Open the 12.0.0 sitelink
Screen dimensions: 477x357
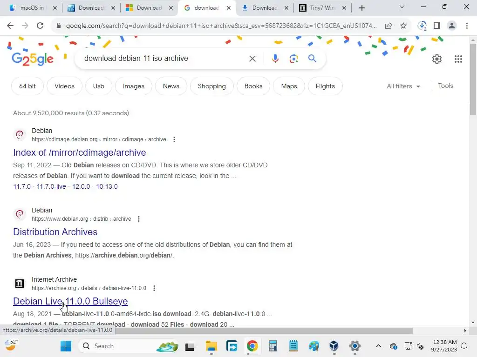(81, 187)
